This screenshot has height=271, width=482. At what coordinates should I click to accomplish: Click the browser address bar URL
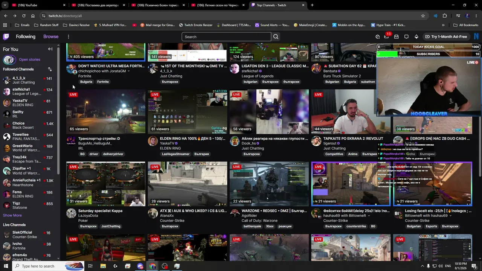click(65, 16)
